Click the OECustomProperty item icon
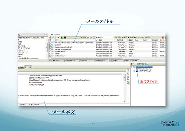 (137, 69)
